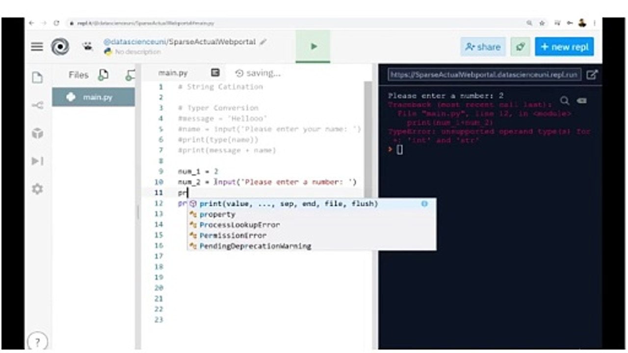Viewport: 628px width, 353px height.
Task: Click the 'No description' text
Action: [x=137, y=52]
